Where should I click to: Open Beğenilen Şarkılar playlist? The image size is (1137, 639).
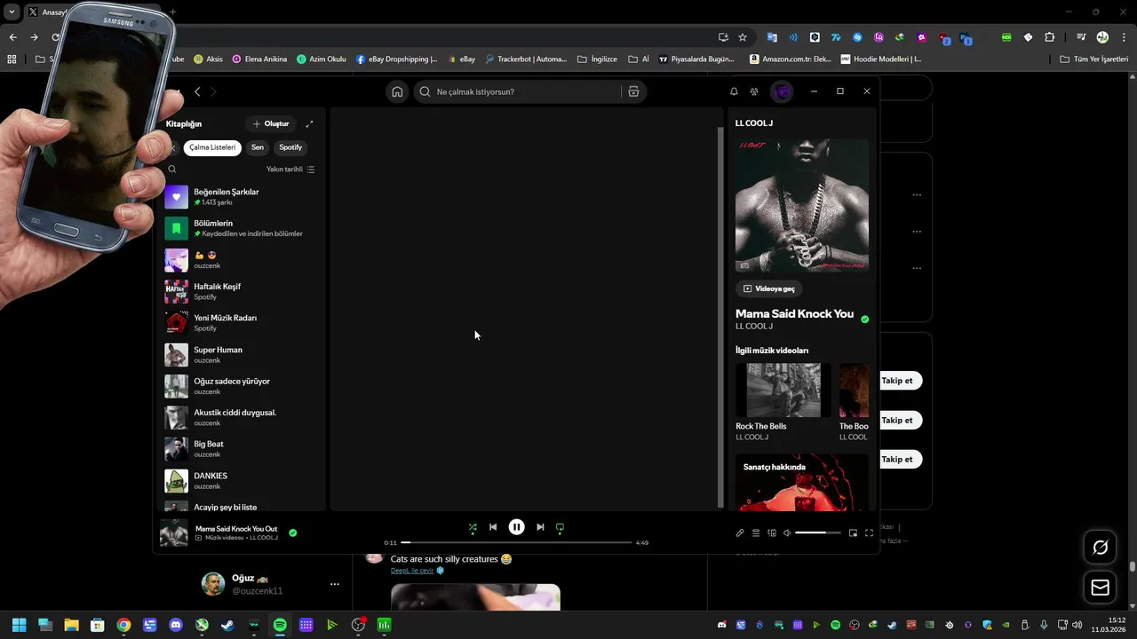pyautogui.click(x=240, y=197)
